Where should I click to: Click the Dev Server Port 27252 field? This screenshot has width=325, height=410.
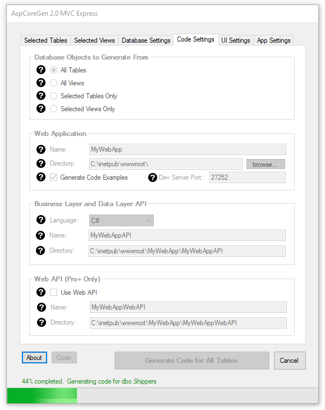click(x=247, y=177)
